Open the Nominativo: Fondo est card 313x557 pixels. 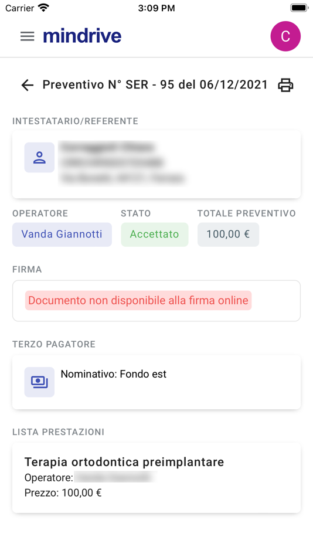(156, 382)
